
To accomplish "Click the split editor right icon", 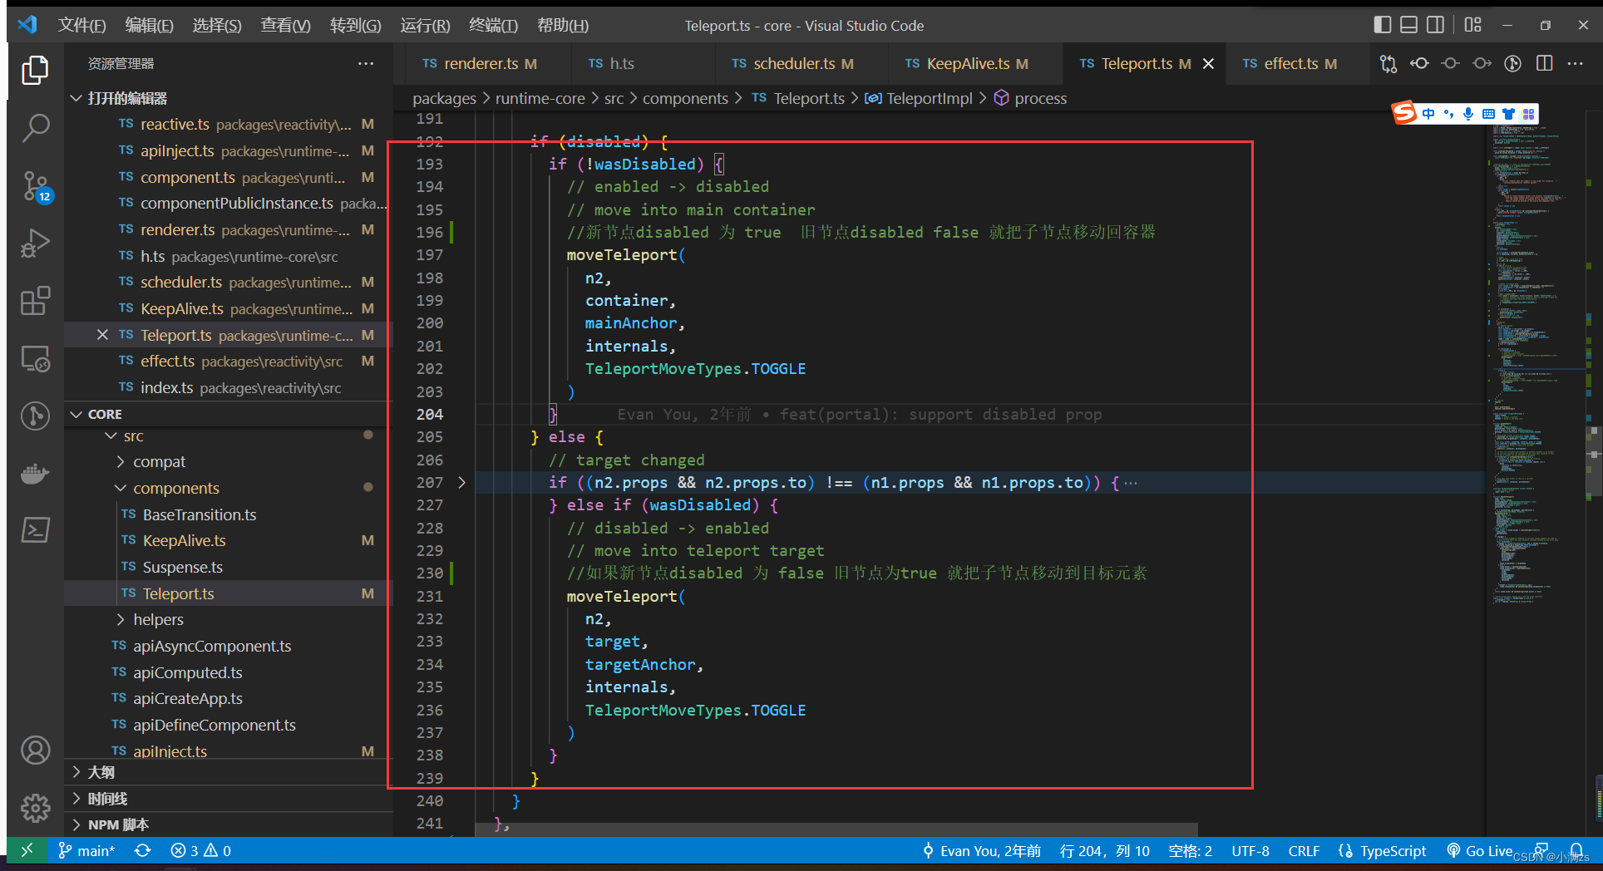I will click(1544, 64).
